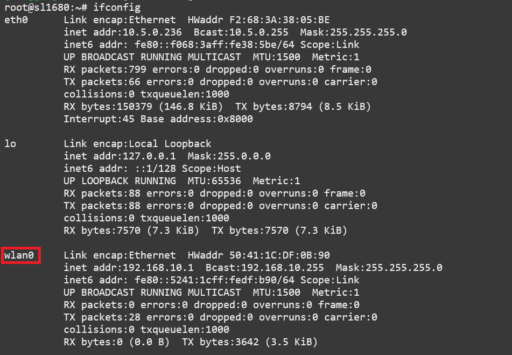Click the Base address:0x8000 text

(197, 119)
